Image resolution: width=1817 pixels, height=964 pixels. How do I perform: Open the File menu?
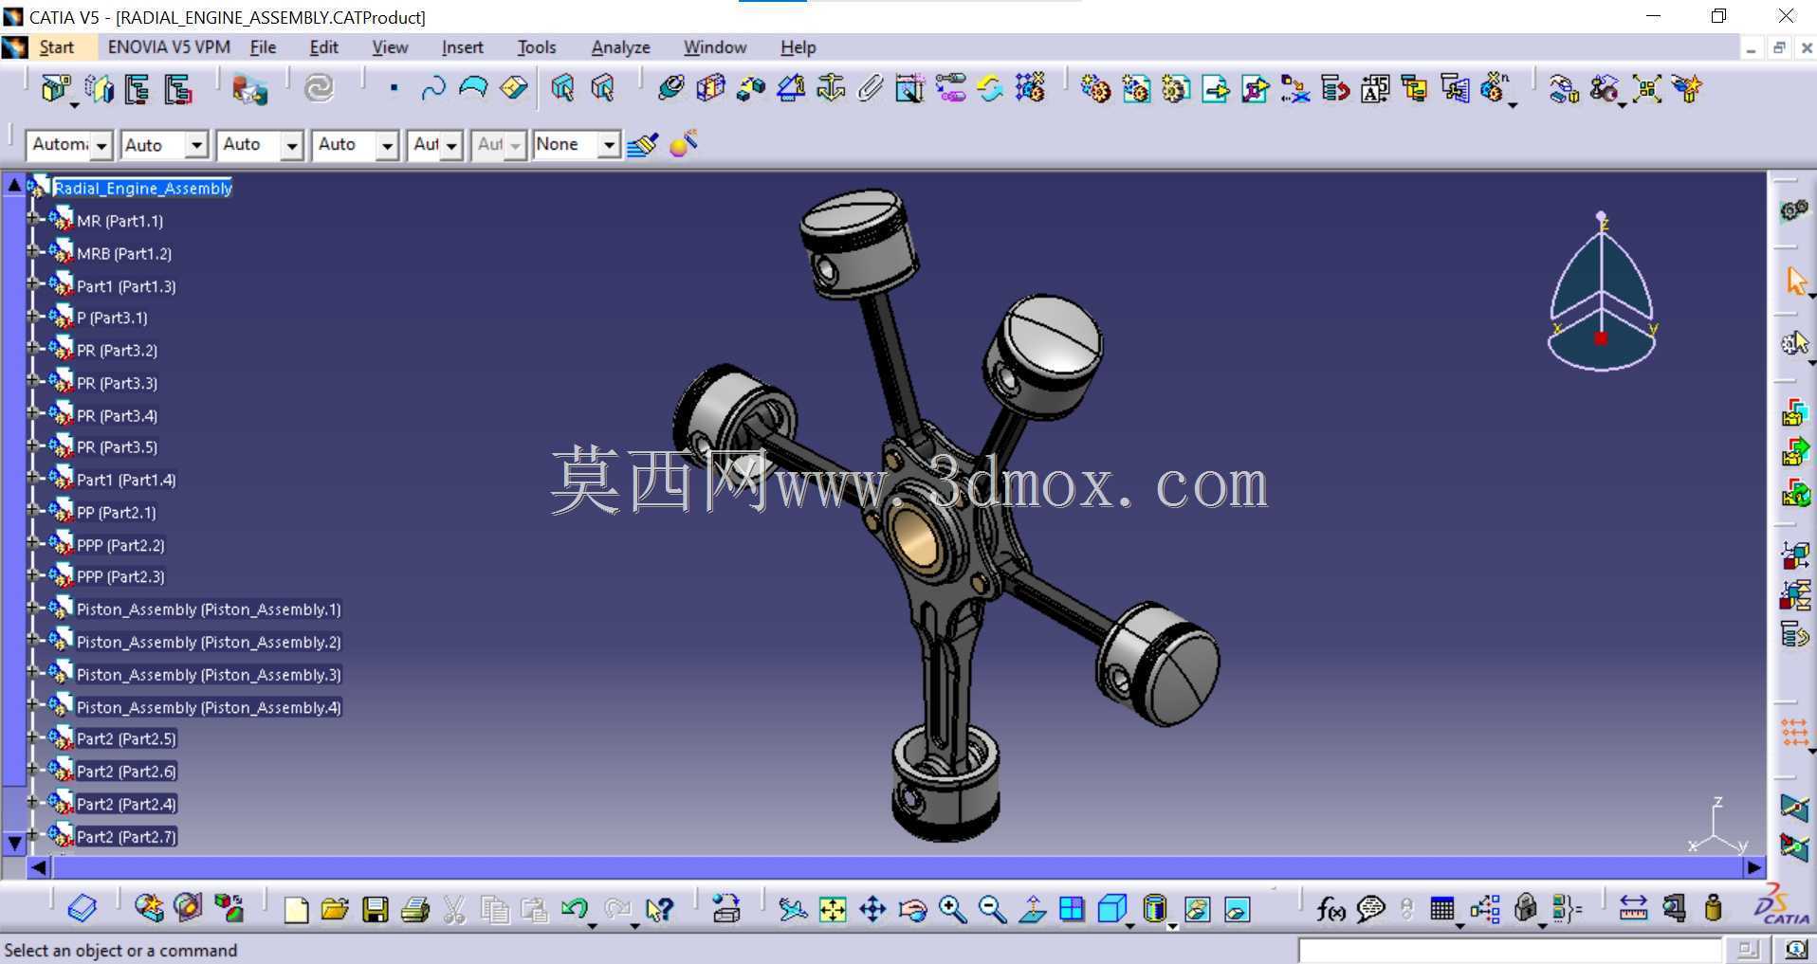(x=263, y=47)
